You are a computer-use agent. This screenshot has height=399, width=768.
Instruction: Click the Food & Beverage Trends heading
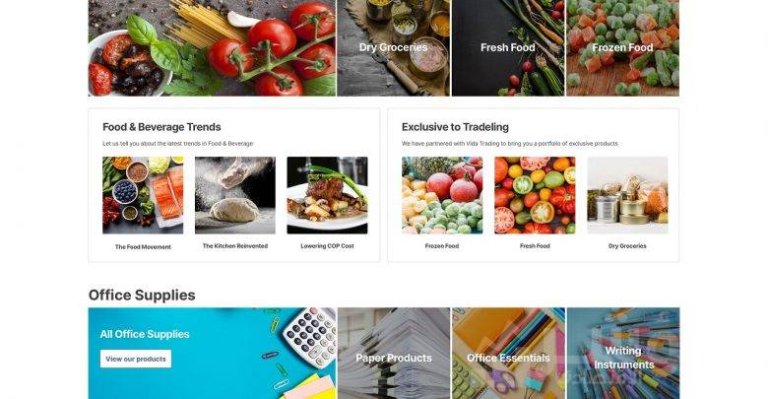tap(161, 127)
